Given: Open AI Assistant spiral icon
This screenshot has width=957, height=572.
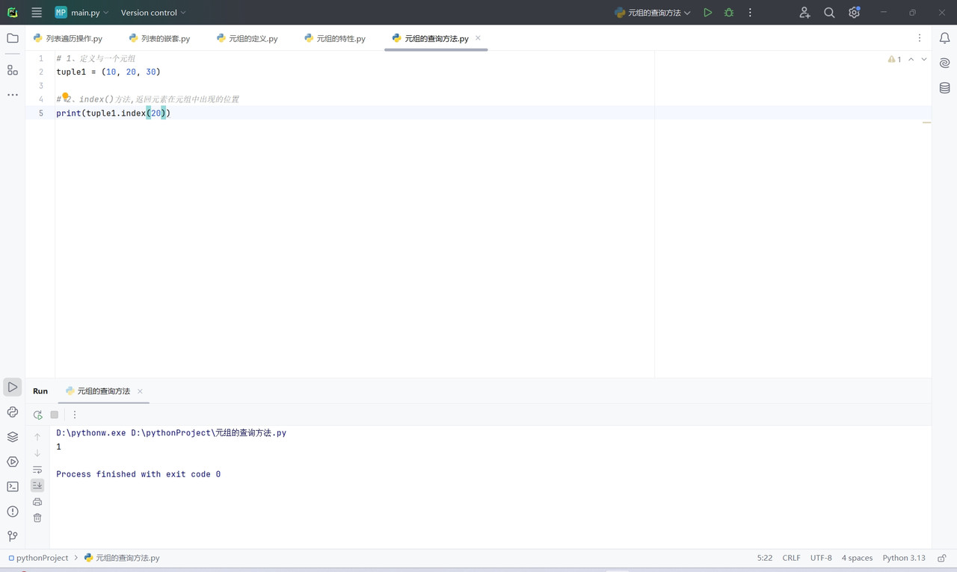Looking at the screenshot, I should click(x=945, y=63).
